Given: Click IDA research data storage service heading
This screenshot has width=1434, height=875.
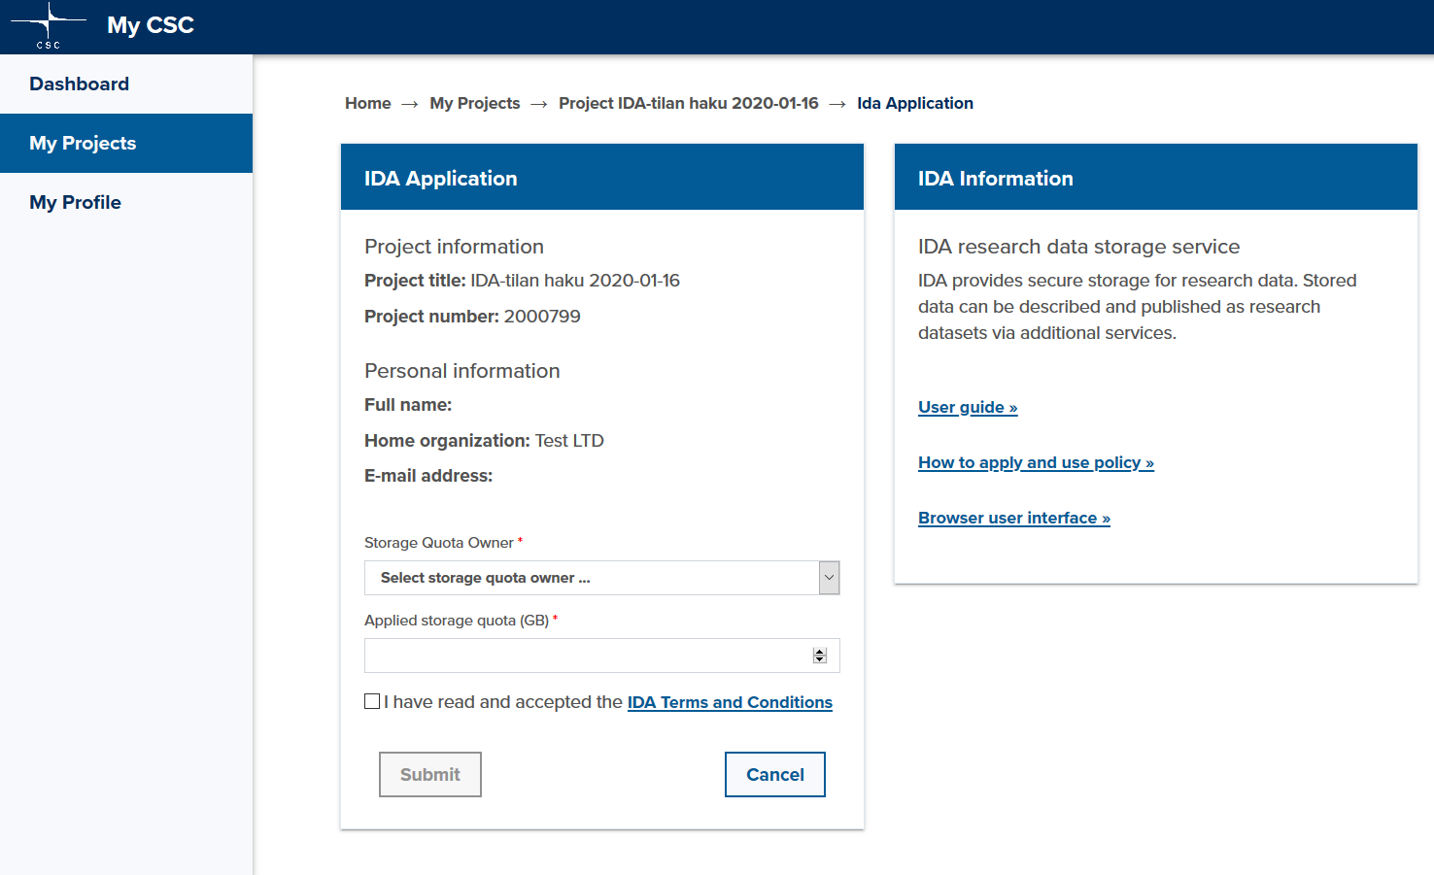Looking at the screenshot, I should pyautogui.click(x=1078, y=247).
